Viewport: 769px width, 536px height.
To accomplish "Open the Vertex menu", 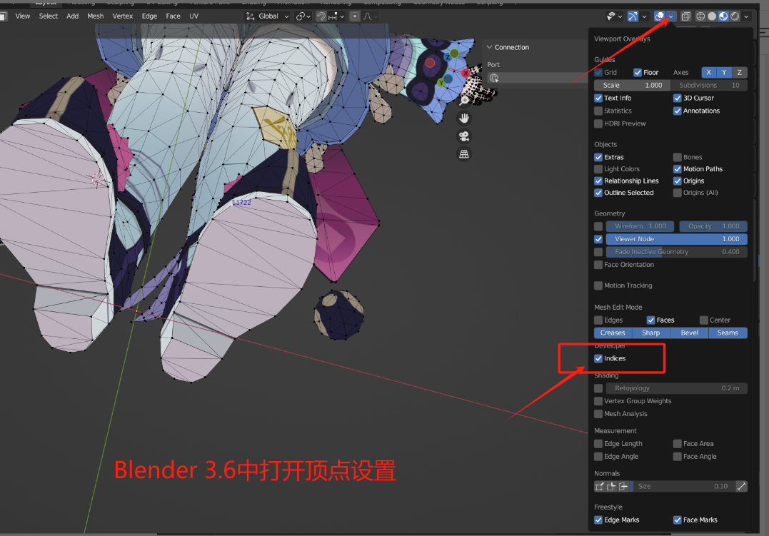I will [123, 16].
